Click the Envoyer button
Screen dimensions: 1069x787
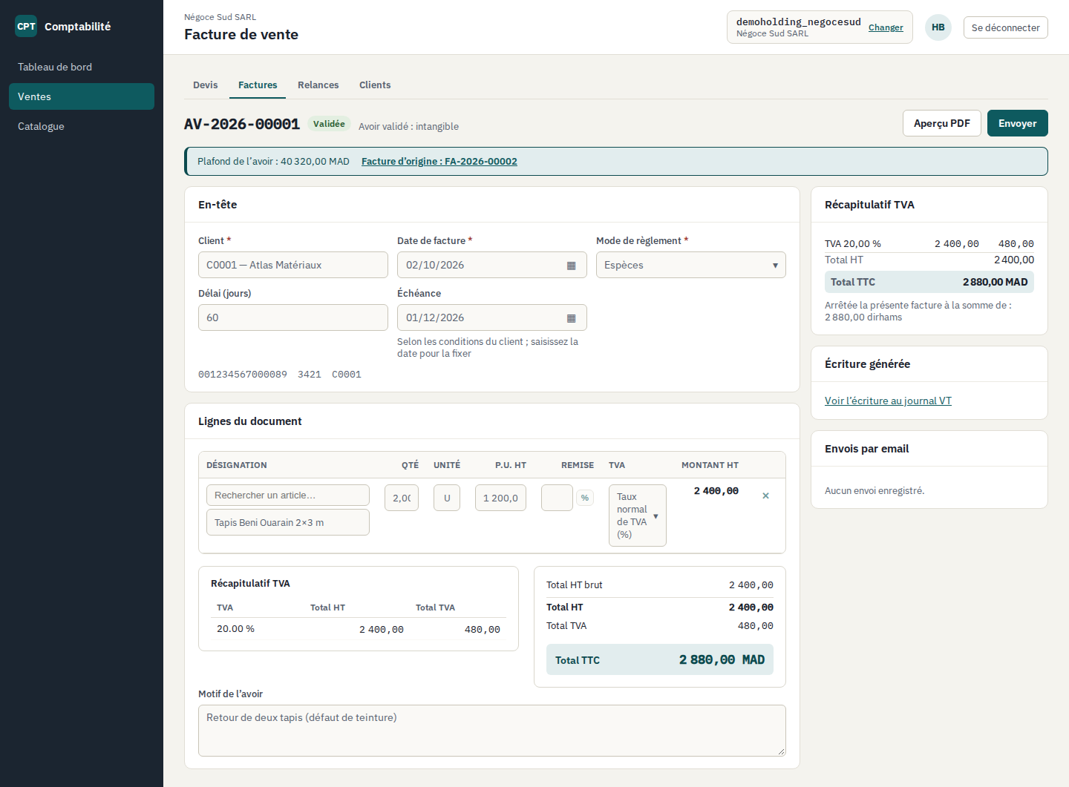tap(1017, 123)
